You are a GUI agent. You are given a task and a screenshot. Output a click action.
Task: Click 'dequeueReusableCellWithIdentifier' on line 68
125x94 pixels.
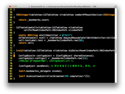(84, 38)
